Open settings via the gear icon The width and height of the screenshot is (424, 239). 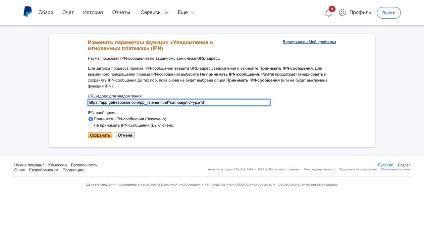pyautogui.click(x=342, y=13)
